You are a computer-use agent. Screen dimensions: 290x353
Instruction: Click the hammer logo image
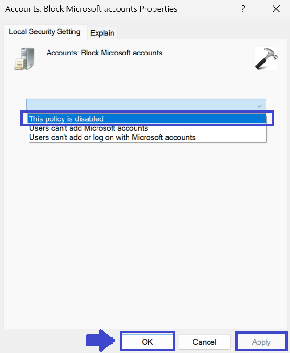[x=266, y=58]
